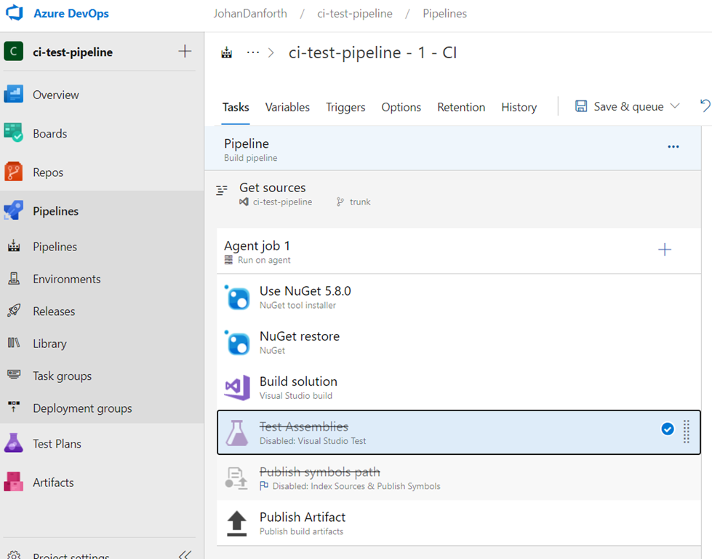The image size is (712, 559).
Task: Click the Environments icon in sidebar
Action: point(14,278)
